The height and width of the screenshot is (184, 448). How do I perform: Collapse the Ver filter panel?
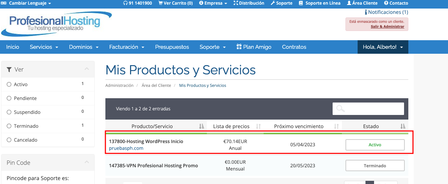86,69
